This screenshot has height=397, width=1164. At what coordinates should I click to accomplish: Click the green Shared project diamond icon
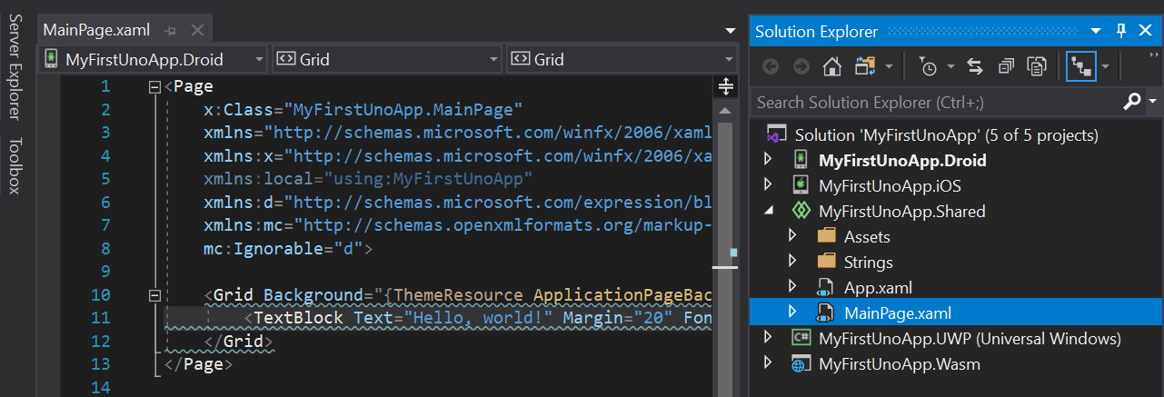(x=801, y=211)
